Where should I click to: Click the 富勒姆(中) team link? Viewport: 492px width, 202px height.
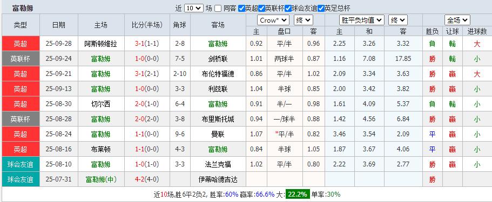101,179
